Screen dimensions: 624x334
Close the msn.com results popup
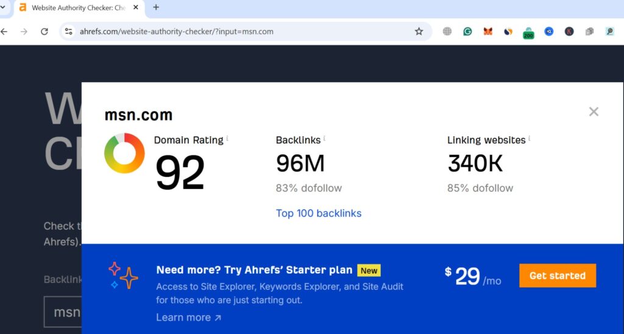point(594,112)
